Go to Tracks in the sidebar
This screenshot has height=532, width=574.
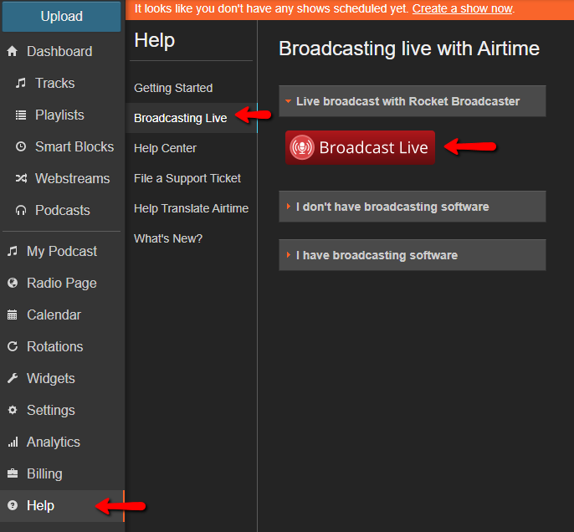(x=55, y=83)
